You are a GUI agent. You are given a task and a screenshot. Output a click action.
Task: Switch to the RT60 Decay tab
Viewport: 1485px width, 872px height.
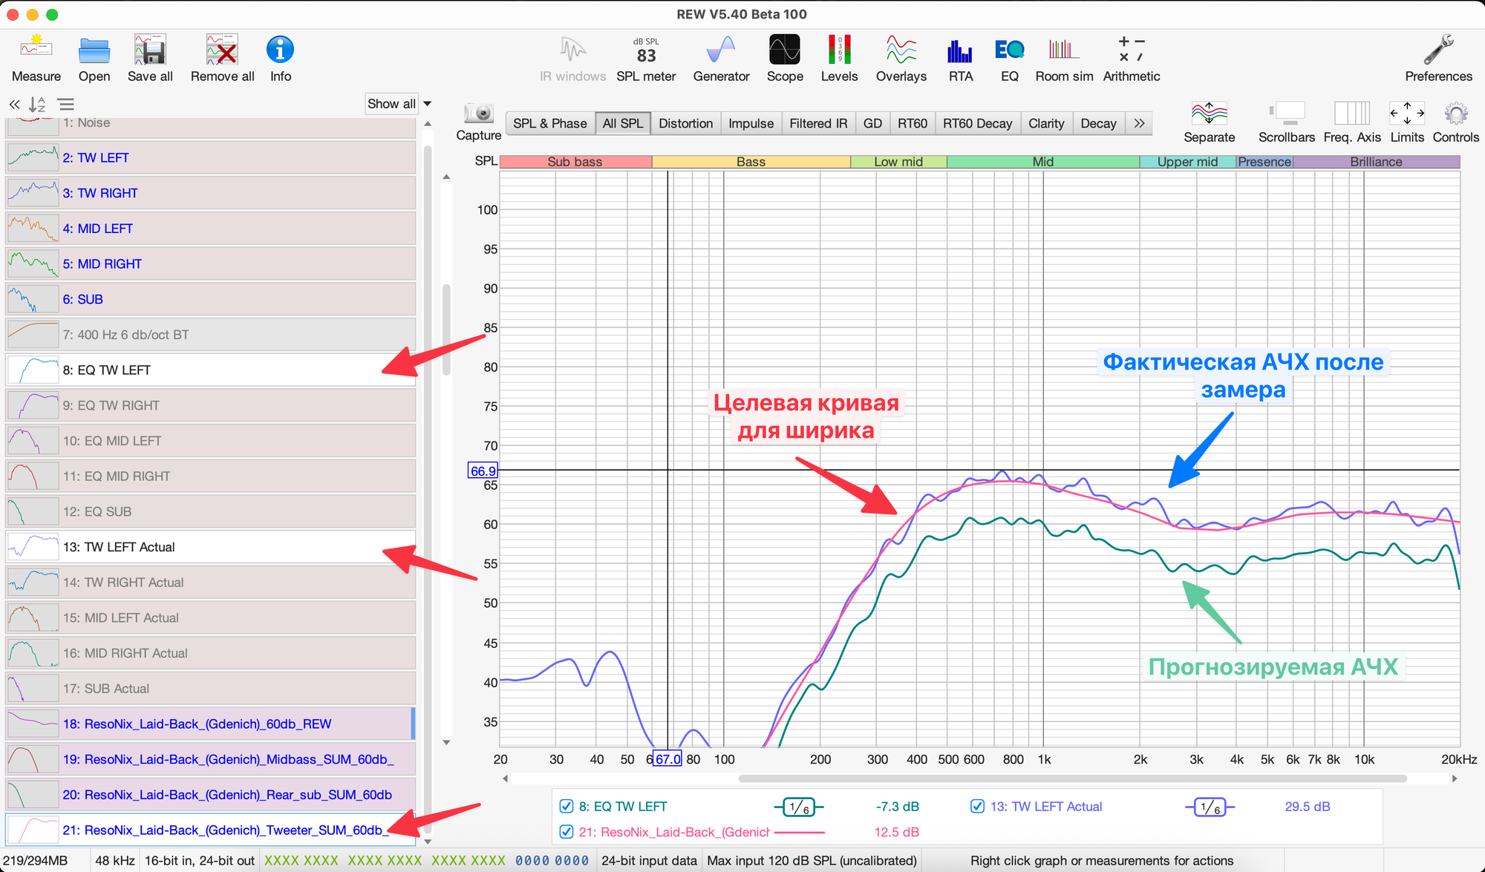pyautogui.click(x=977, y=123)
